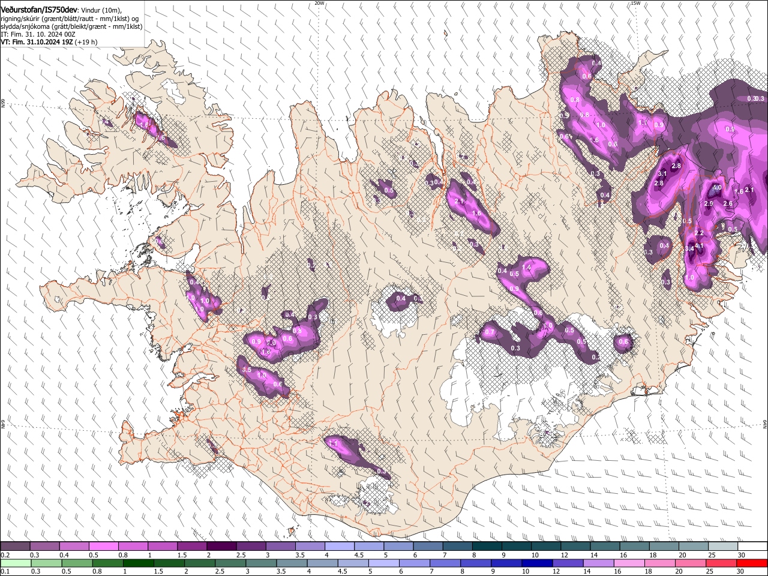Click the '2.2' precipitation value on the map
Screen dimensions: 768x576
(x=699, y=233)
